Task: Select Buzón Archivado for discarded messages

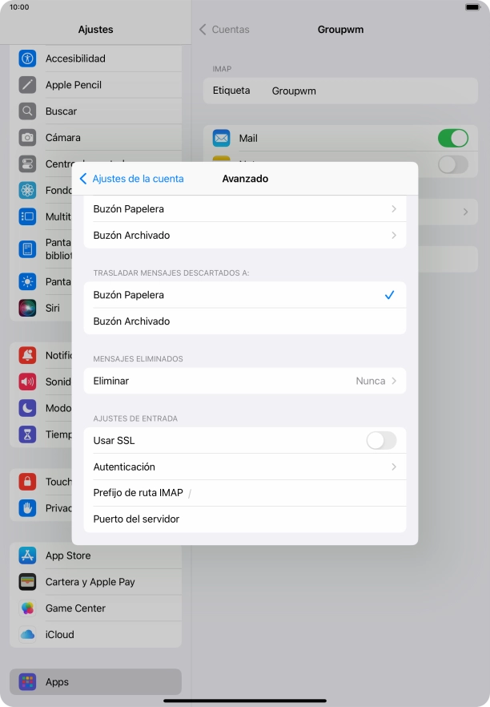Action: pyautogui.click(x=244, y=321)
